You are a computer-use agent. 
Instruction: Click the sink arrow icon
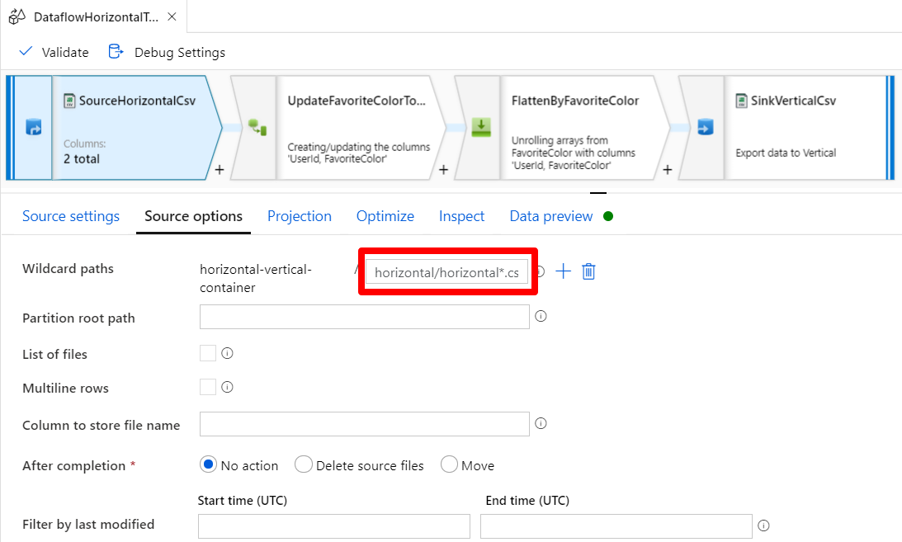pyautogui.click(x=705, y=128)
